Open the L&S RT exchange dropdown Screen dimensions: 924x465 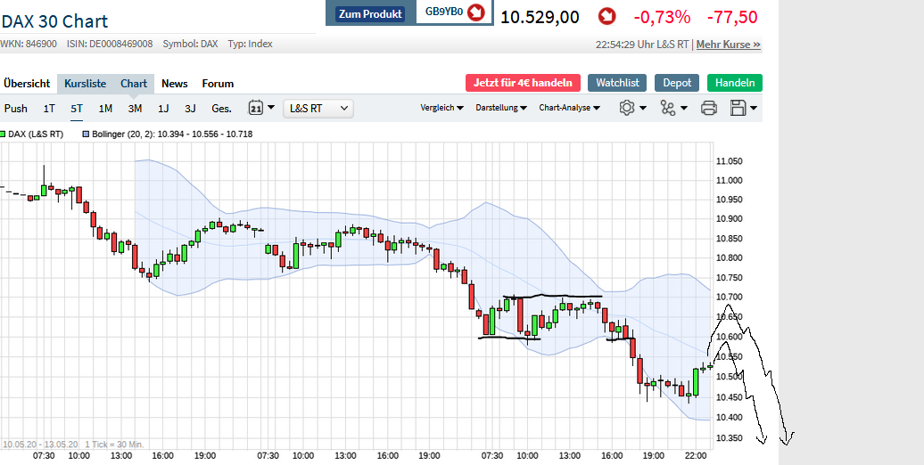tap(318, 109)
